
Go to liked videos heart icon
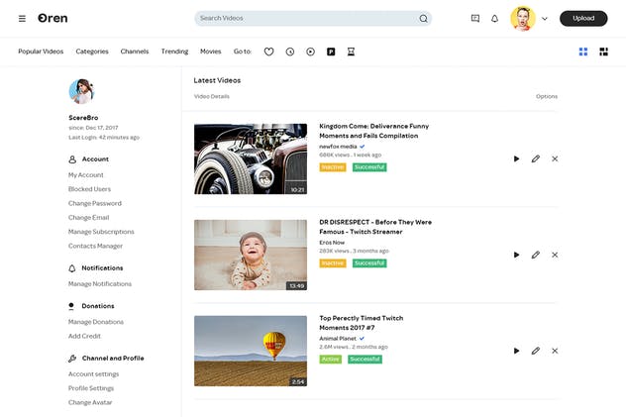268,52
